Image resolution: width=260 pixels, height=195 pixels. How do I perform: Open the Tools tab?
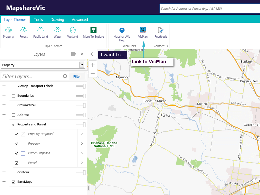click(x=38, y=19)
